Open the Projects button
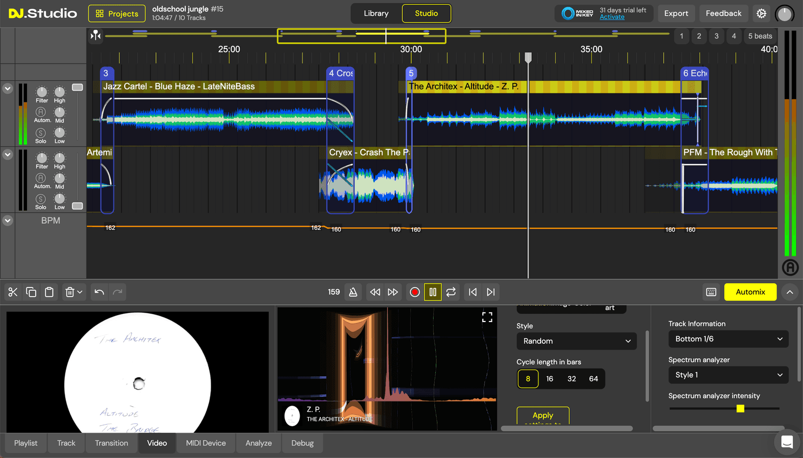 tap(117, 13)
